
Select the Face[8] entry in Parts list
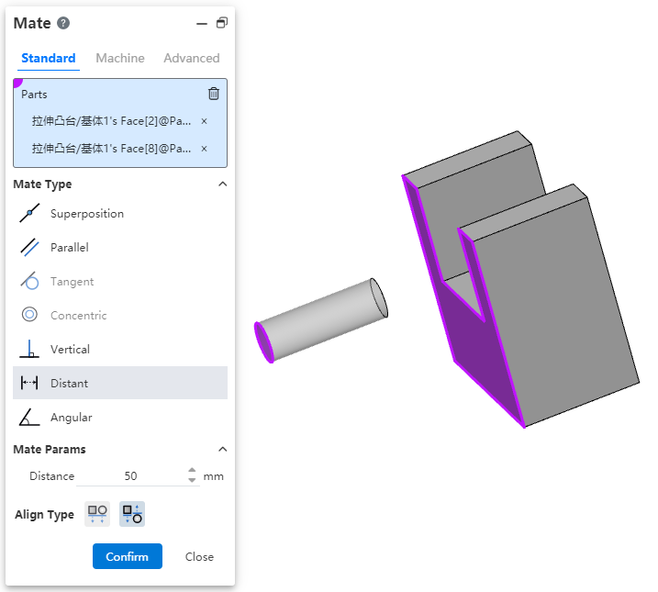coord(111,149)
